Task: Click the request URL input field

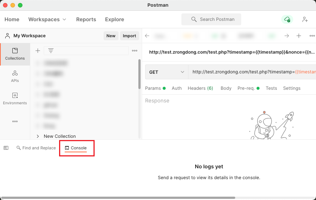Action: click(252, 72)
